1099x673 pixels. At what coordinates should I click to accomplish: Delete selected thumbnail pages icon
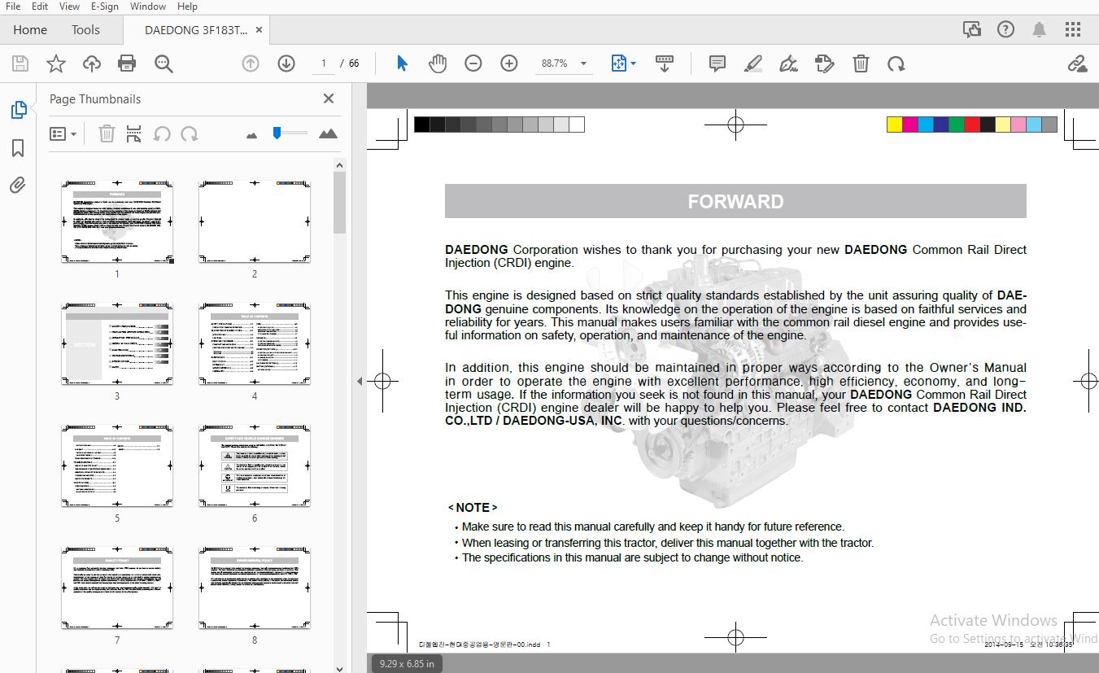(107, 133)
